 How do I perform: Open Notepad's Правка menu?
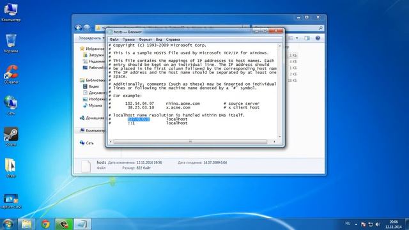(128, 40)
